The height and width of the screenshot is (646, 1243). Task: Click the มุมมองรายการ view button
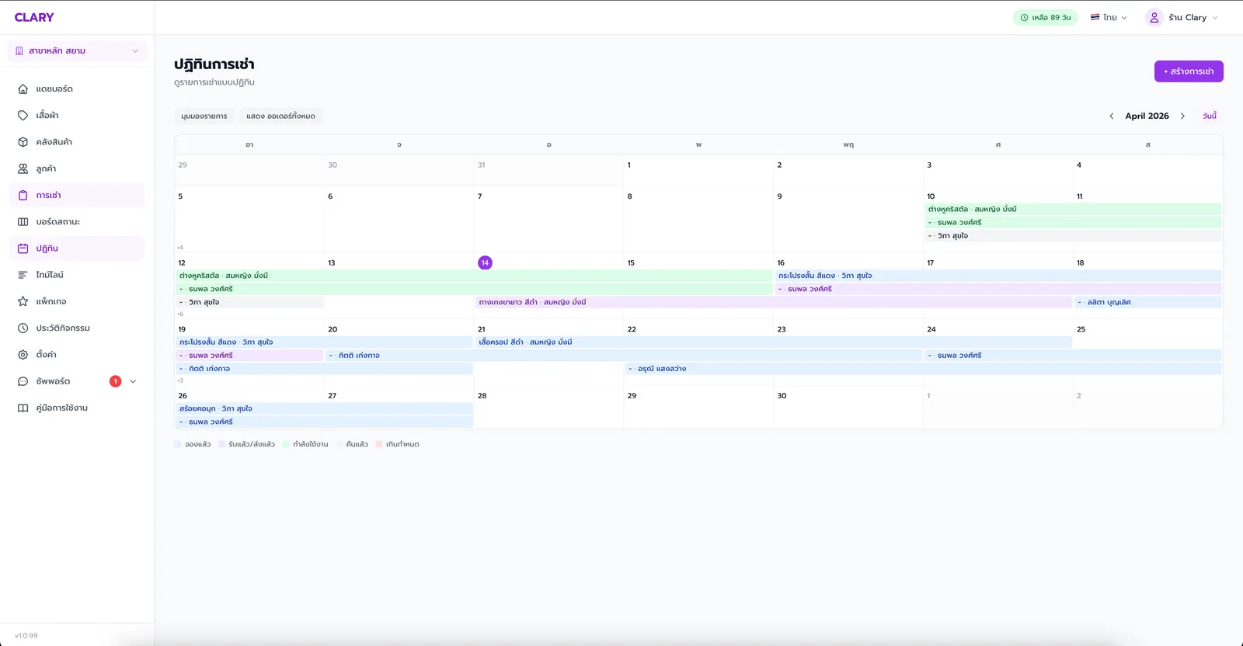click(x=204, y=116)
